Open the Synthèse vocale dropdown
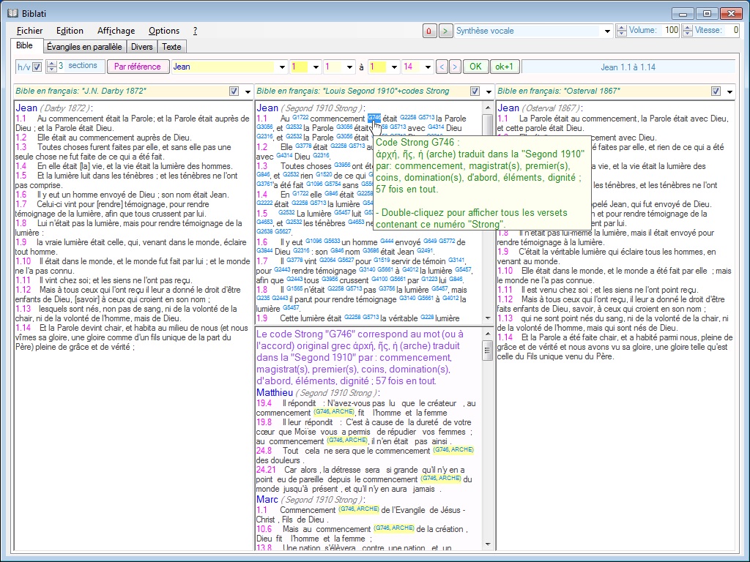Viewport: 750px width, 562px height. click(607, 31)
